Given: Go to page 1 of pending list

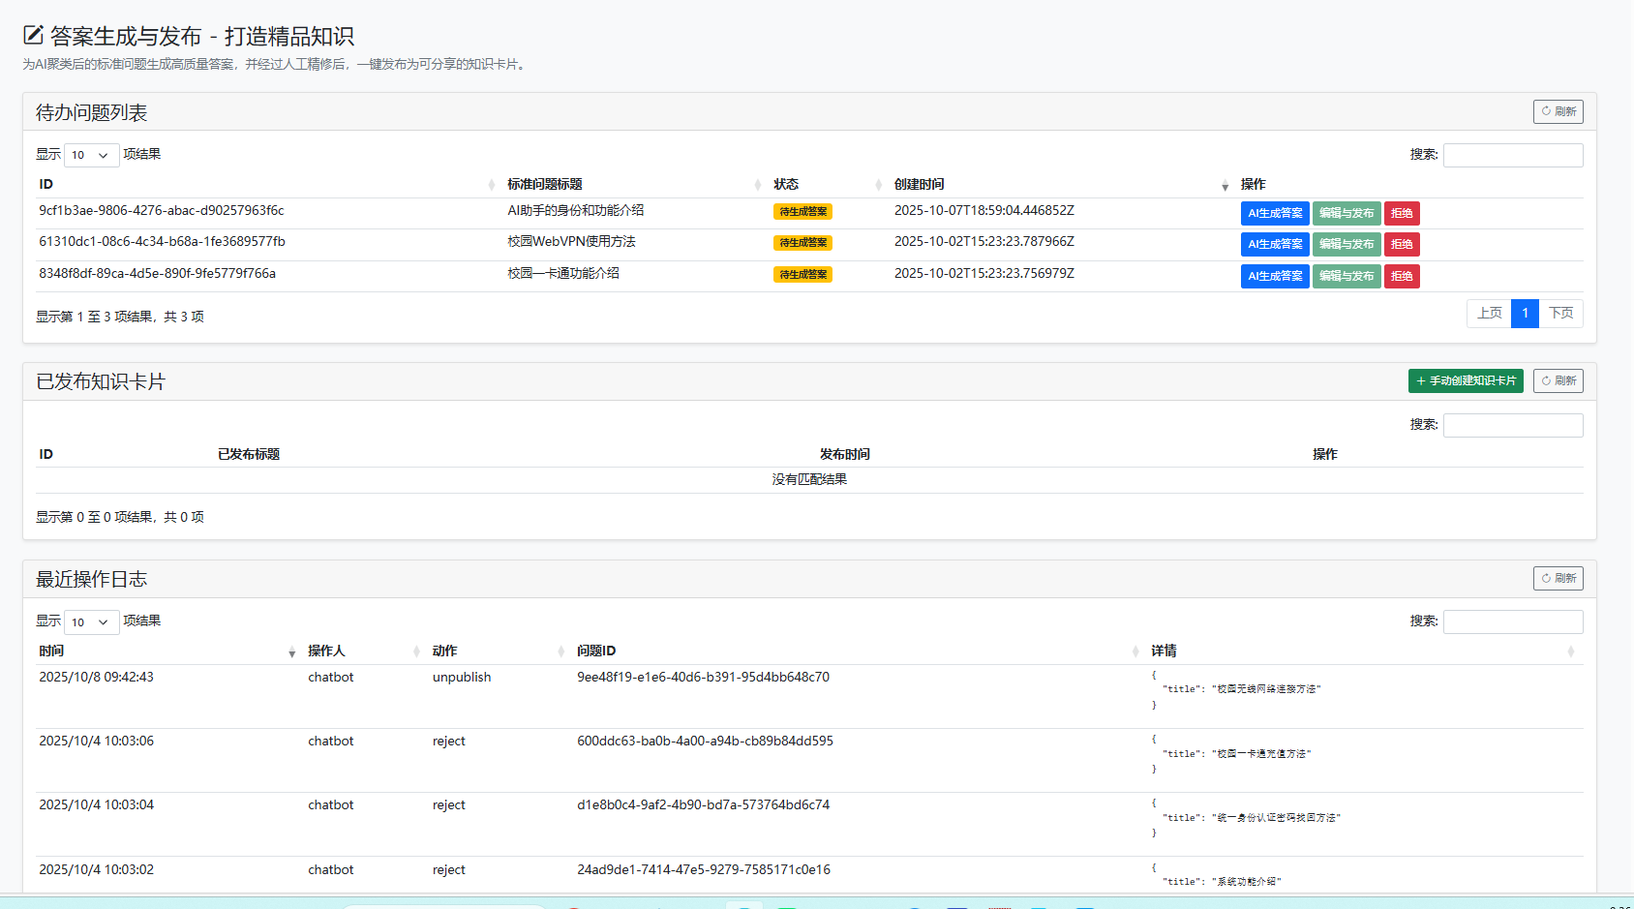Looking at the screenshot, I should pyautogui.click(x=1525, y=313).
